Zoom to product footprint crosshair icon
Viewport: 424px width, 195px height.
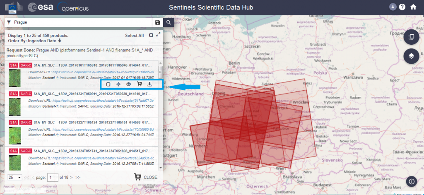pyautogui.click(x=118, y=84)
